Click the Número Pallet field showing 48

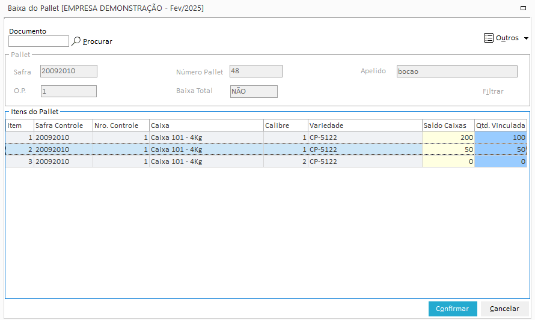click(256, 71)
